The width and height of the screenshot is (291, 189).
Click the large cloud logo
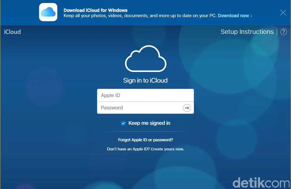click(x=146, y=58)
